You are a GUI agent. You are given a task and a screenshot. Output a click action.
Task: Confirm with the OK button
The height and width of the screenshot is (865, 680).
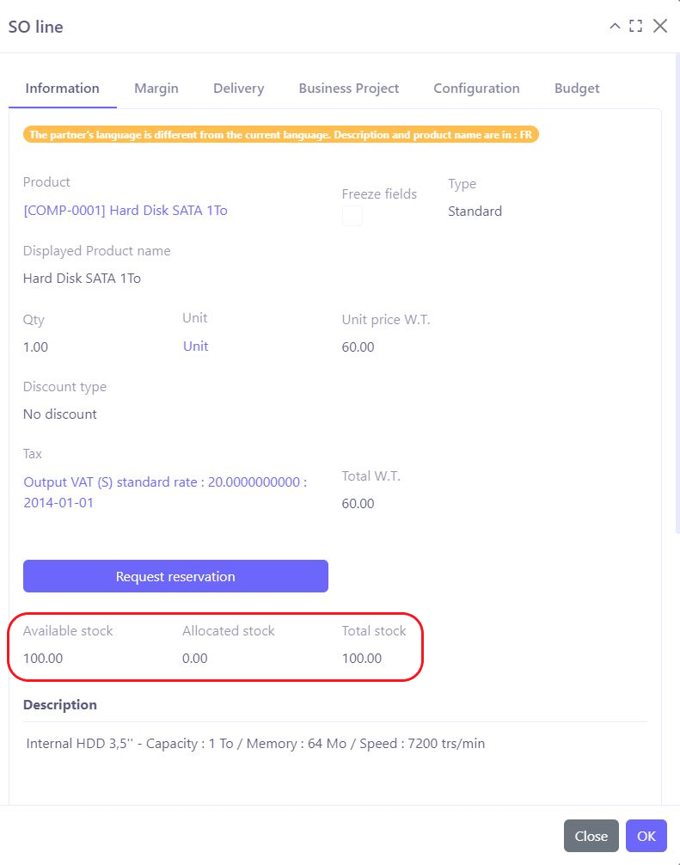pos(646,836)
